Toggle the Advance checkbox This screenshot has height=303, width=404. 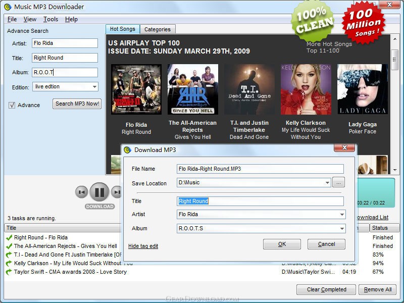point(12,105)
